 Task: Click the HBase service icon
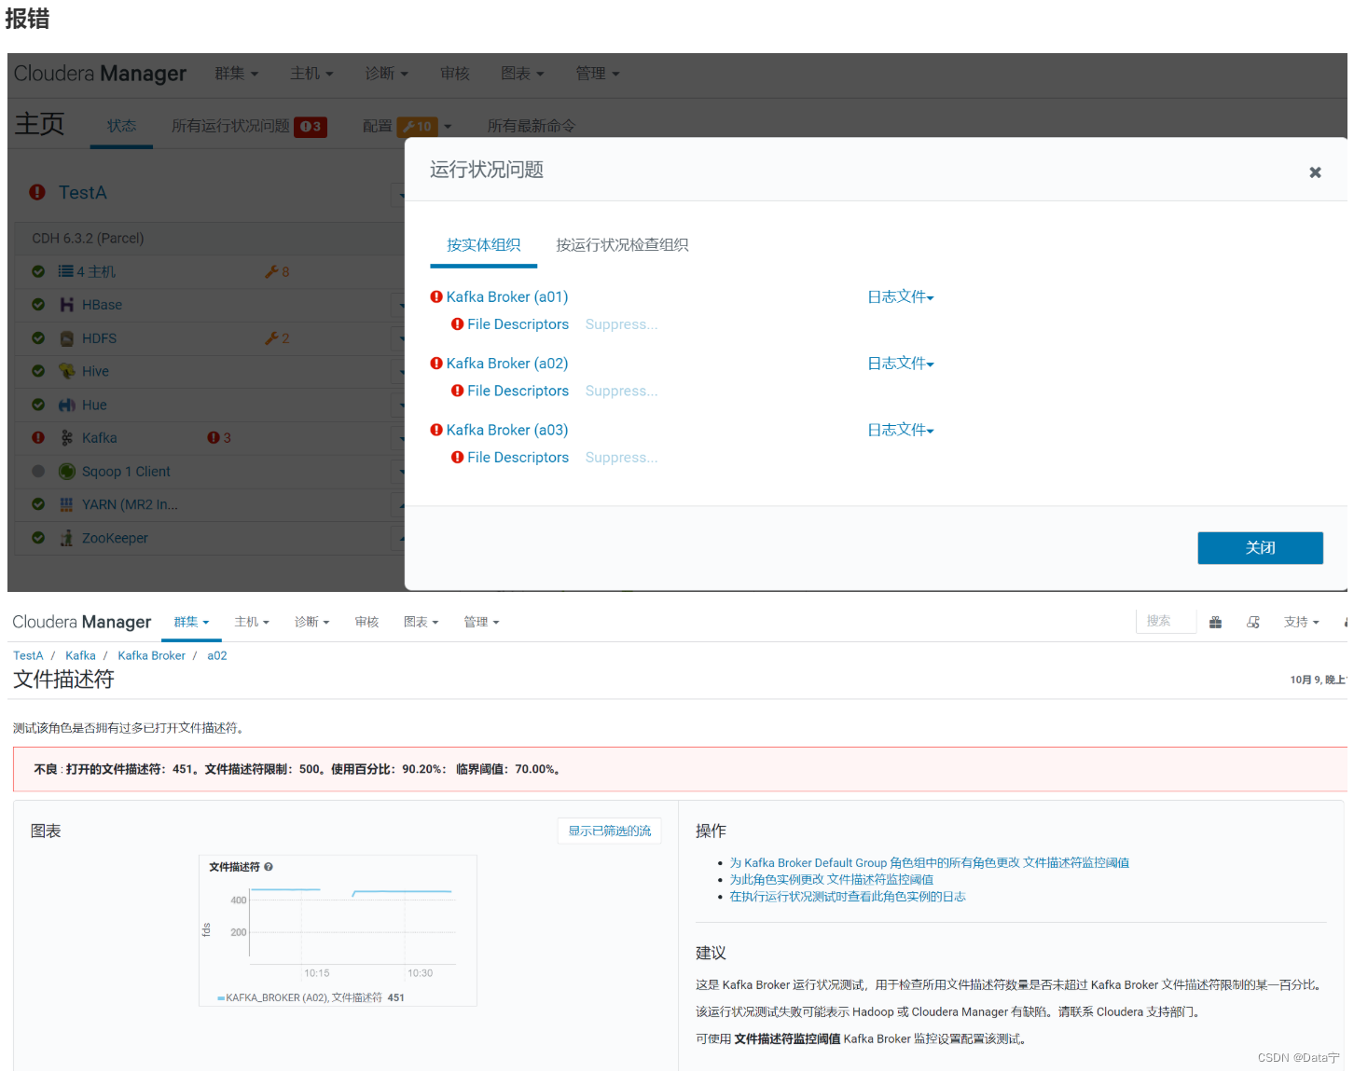(66, 305)
